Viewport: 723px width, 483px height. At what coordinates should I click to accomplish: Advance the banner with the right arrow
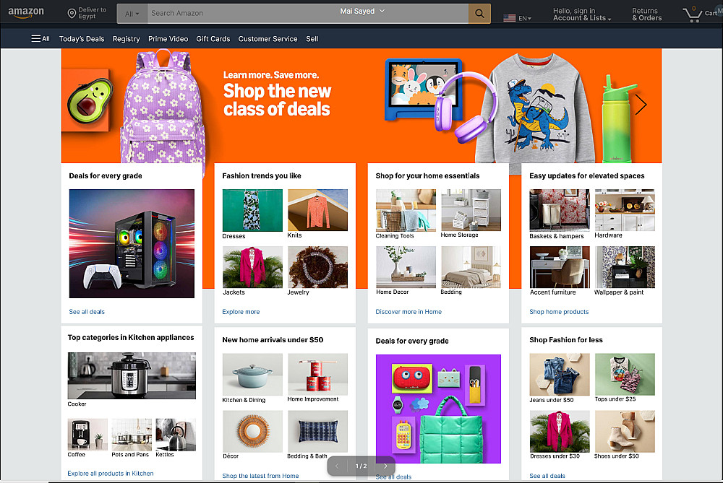coord(641,105)
